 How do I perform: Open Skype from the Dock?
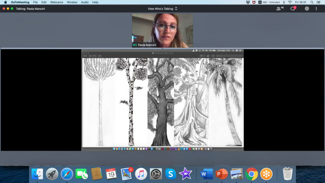[x=170, y=174]
